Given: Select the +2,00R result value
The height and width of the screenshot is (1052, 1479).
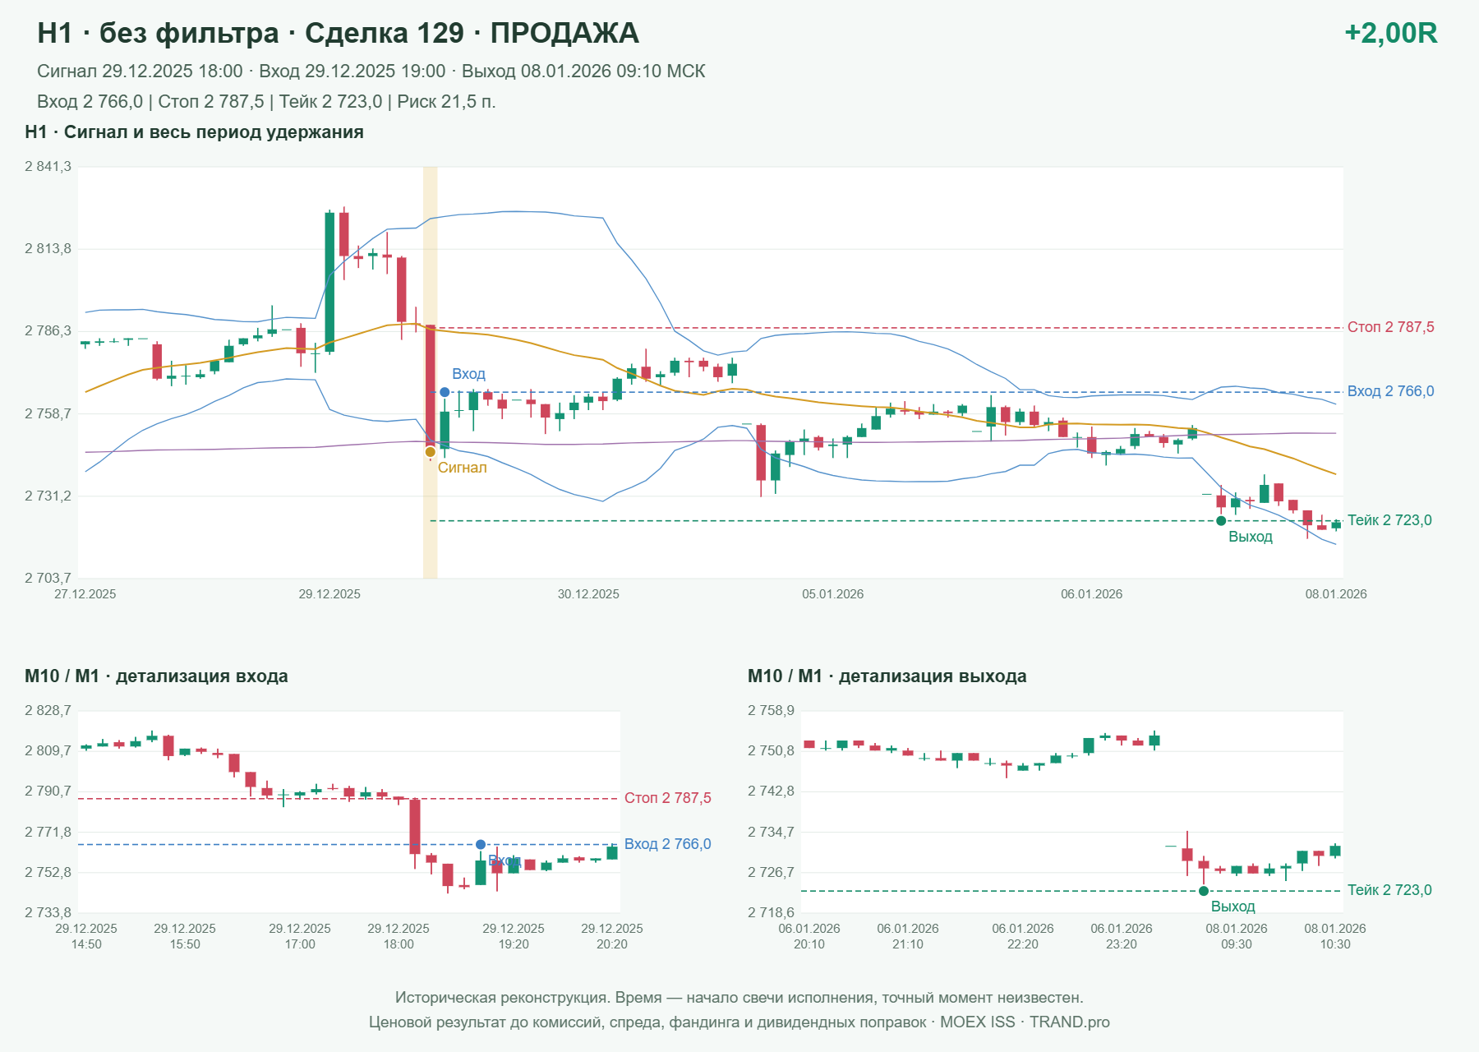Looking at the screenshot, I should coord(1390,33).
